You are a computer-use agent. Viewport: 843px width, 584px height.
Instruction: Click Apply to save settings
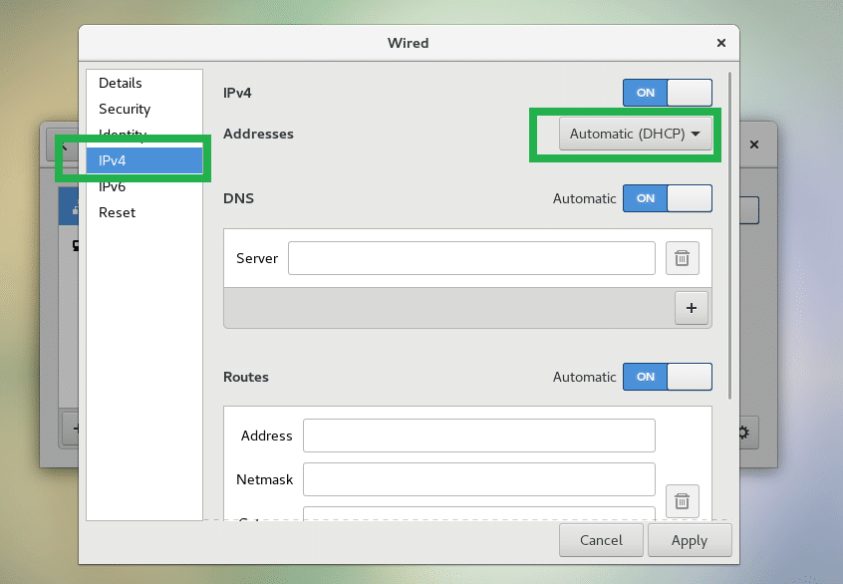689,540
